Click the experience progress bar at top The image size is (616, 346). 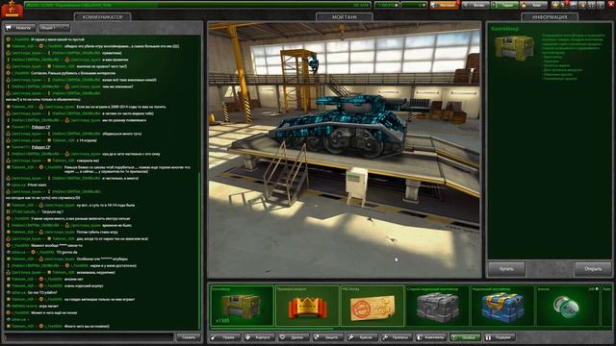tap(197, 5)
